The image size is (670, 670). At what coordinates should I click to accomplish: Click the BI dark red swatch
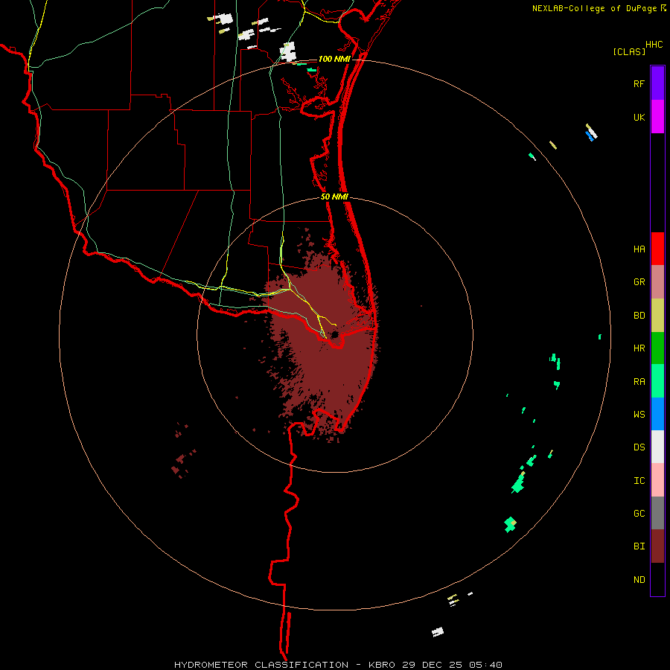657,546
